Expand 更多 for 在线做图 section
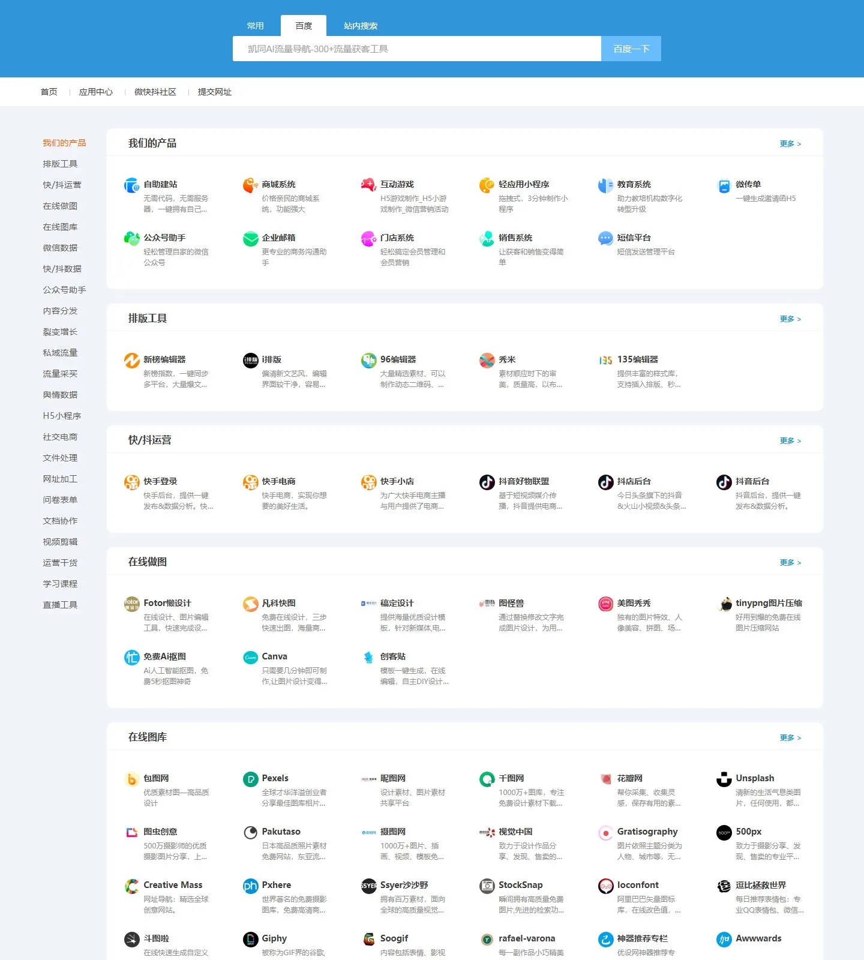 [x=790, y=563]
